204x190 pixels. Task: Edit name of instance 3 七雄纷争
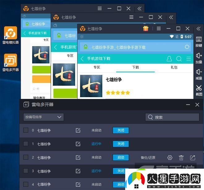[x=78, y=171]
